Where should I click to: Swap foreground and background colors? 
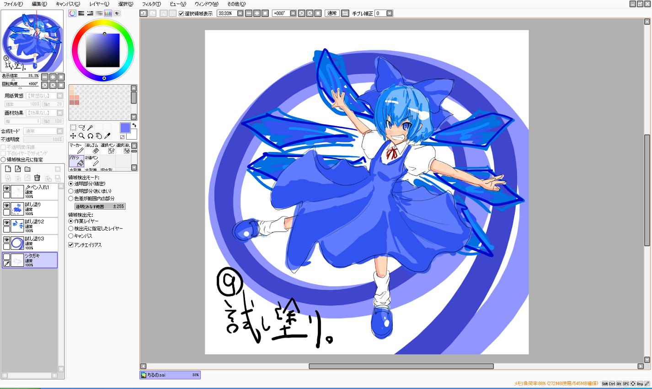(x=134, y=125)
